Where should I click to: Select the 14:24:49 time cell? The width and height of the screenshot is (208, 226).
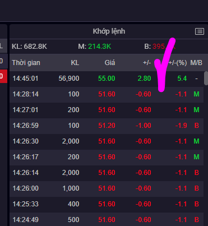[x=26, y=220]
